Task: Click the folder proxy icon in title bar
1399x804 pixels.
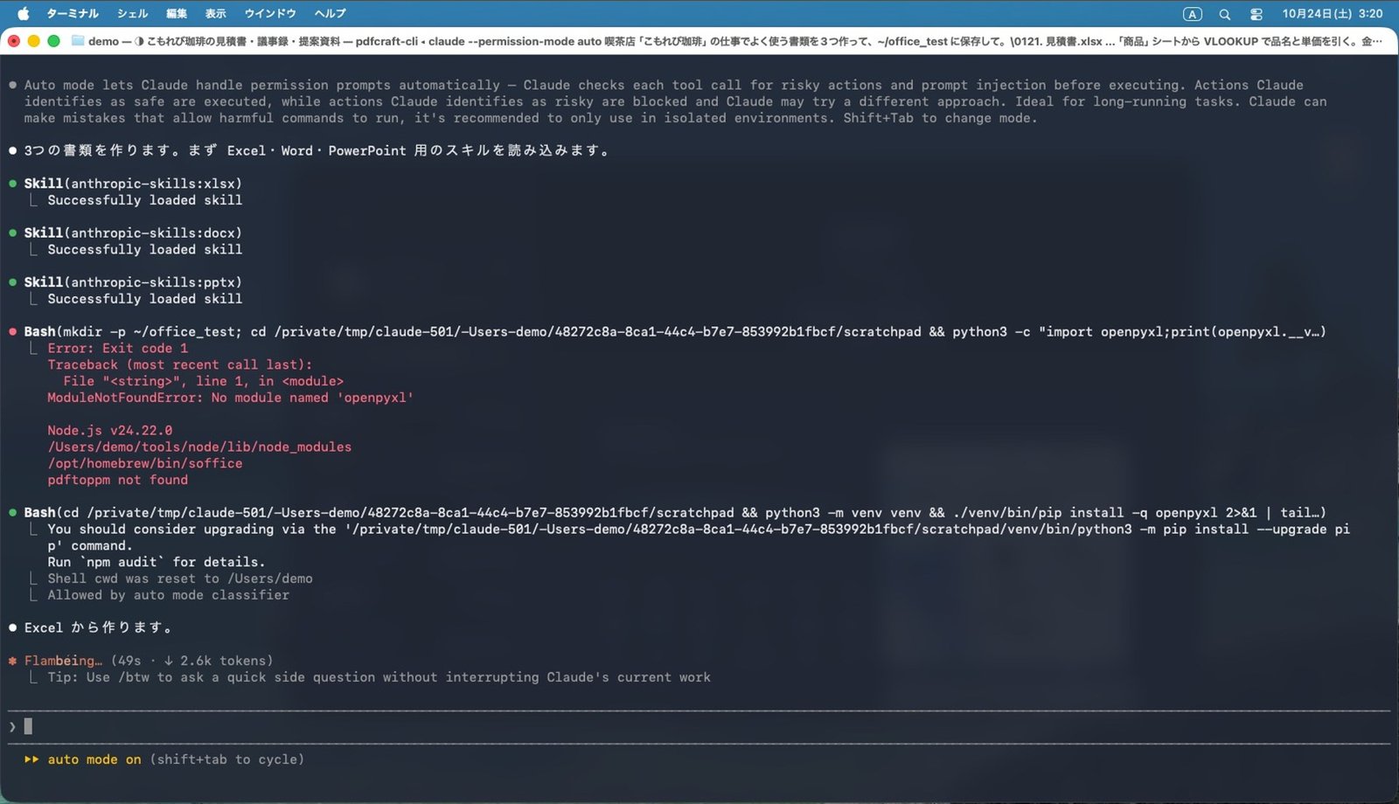Action: (78, 41)
